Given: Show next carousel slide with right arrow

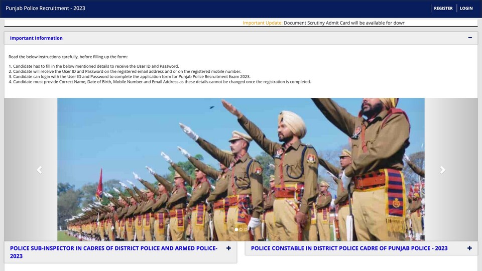Looking at the screenshot, I should pos(442,170).
